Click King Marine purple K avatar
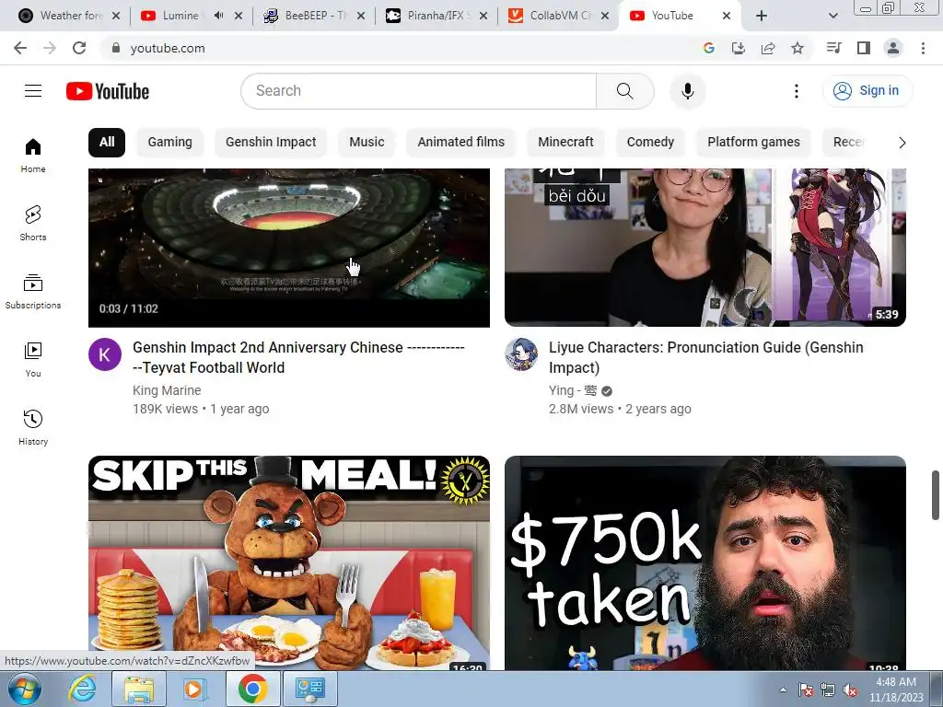This screenshot has width=943, height=707. [105, 354]
